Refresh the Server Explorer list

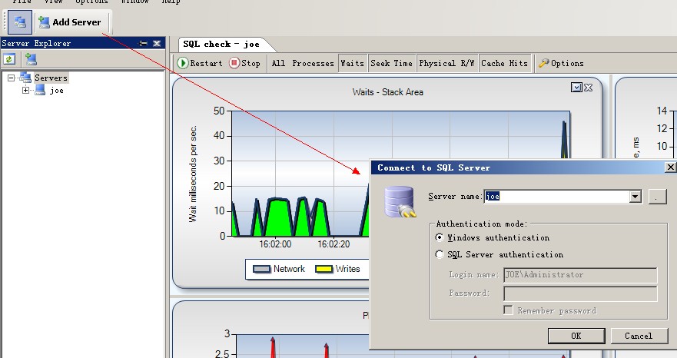pos(9,59)
